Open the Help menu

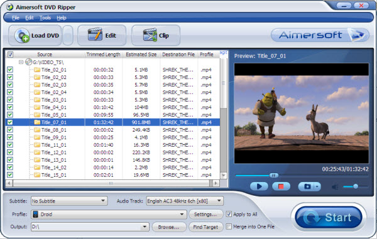point(62,18)
